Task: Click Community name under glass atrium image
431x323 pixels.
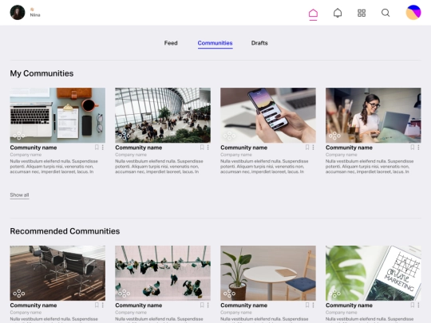Action: (139, 148)
